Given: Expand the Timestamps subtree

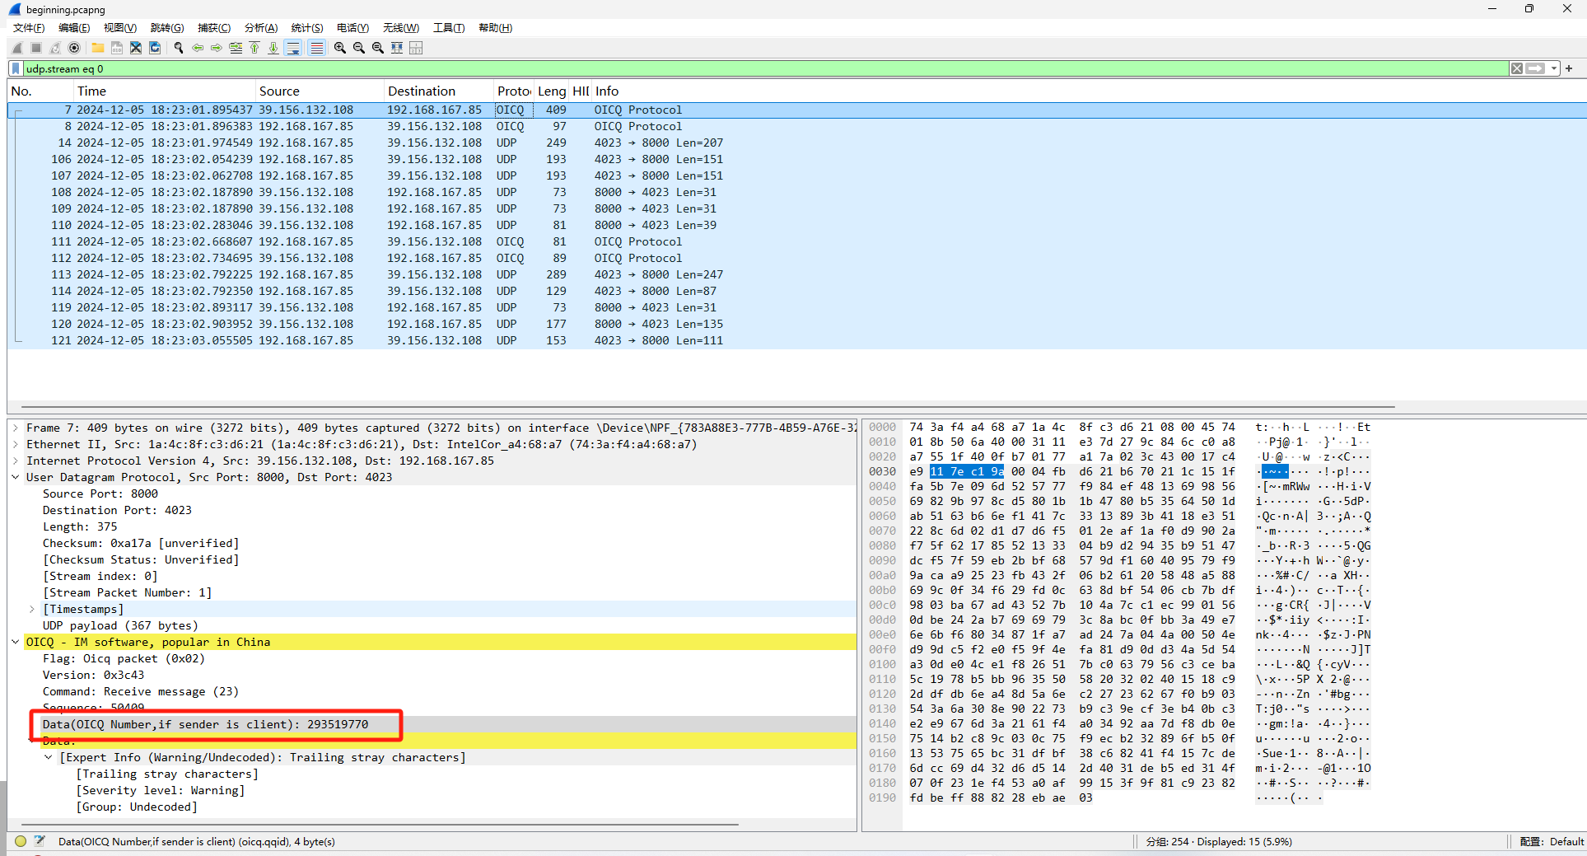Looking at the screenshot, I should (x=32, y=609).
